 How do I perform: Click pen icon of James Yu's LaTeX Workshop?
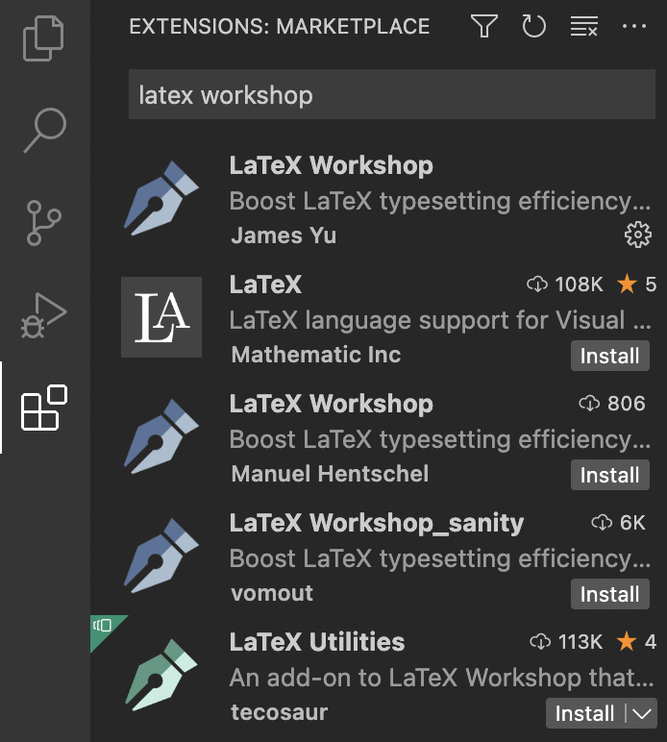pos(161,198)
